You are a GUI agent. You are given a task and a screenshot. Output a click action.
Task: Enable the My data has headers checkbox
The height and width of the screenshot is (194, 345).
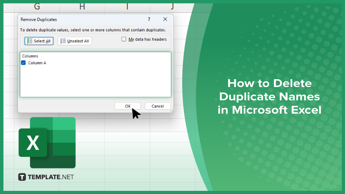click(x=124, y=39)
